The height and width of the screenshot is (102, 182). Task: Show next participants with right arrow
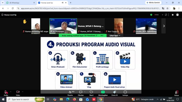click(x=164, y=26)
